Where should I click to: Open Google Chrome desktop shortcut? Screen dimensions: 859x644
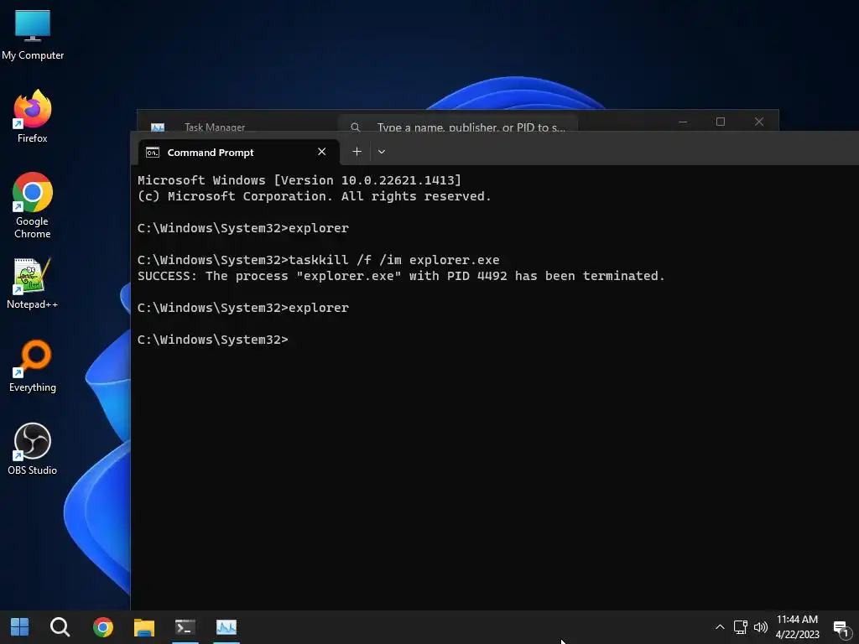33,205
